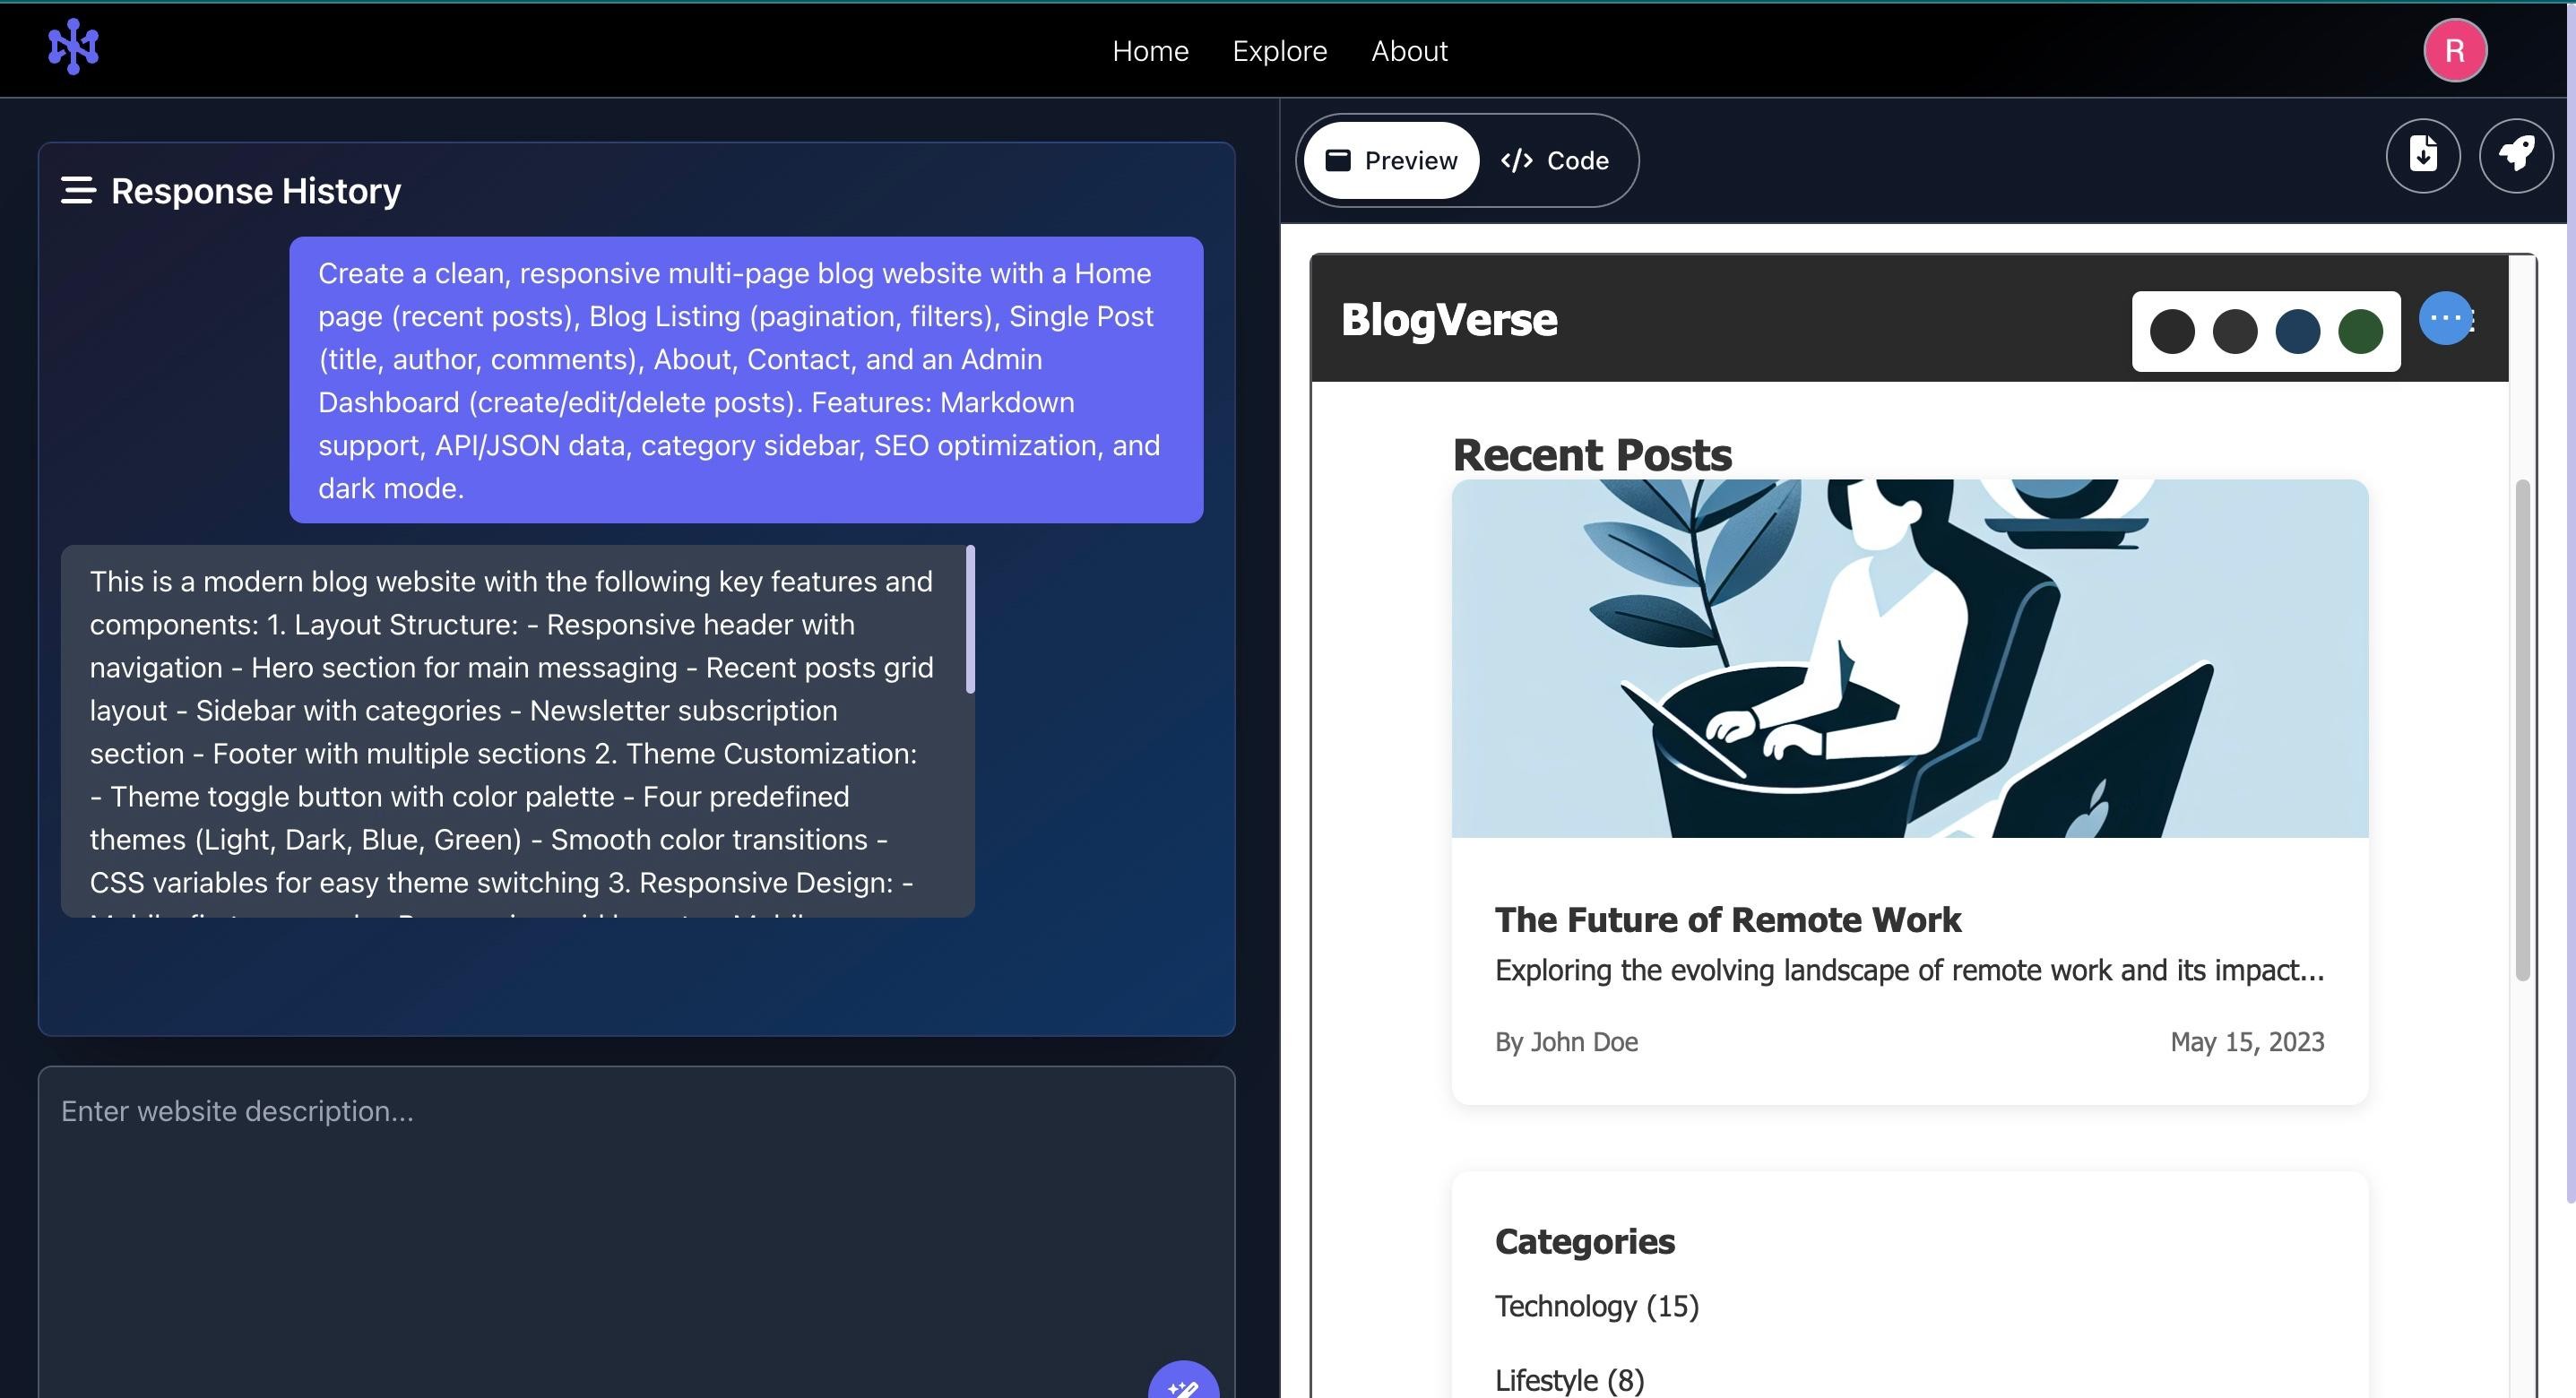2576x1398 pixels.
Task: Click the Categories heading
Action: tap(1584, 1241)
